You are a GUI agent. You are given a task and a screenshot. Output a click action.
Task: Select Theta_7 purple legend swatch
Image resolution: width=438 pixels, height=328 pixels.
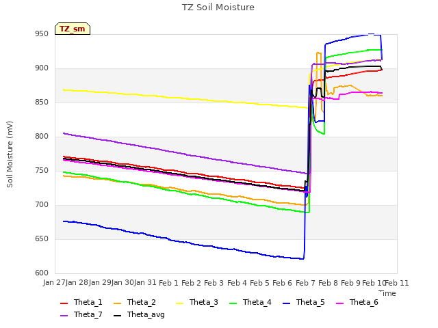tap(64, 316)
